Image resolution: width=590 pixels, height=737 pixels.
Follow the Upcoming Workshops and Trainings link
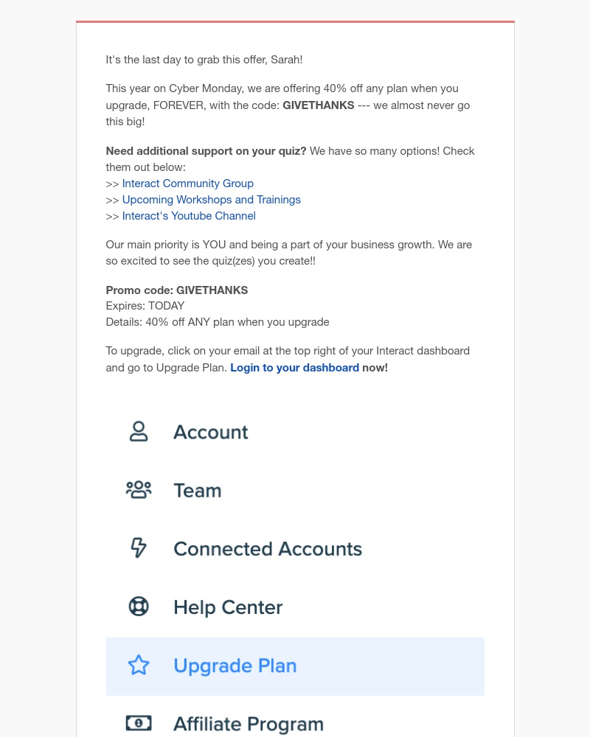212,200
